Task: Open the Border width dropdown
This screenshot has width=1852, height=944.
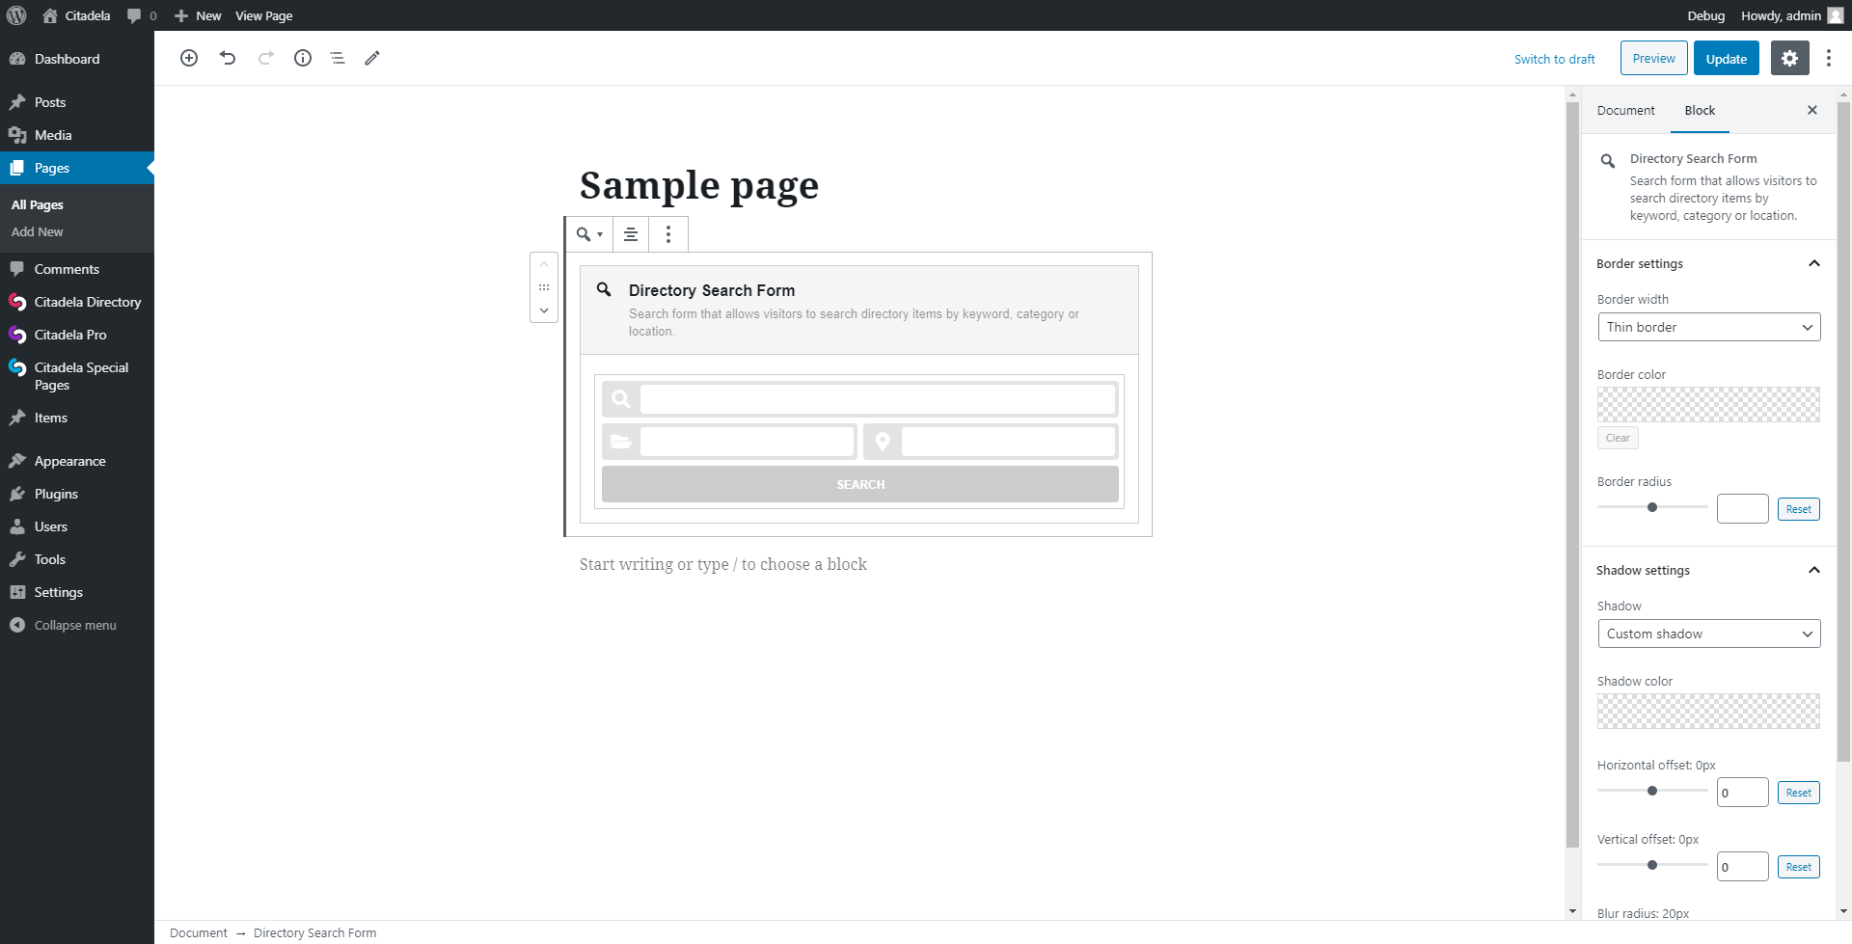Action: [x=1708, y=327]
